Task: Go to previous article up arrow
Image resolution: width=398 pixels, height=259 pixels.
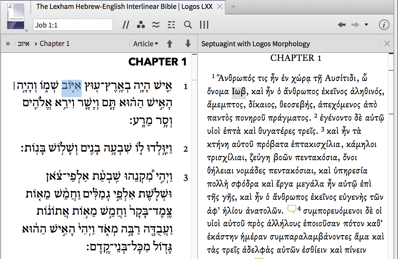Action: (x=170, y=44)
